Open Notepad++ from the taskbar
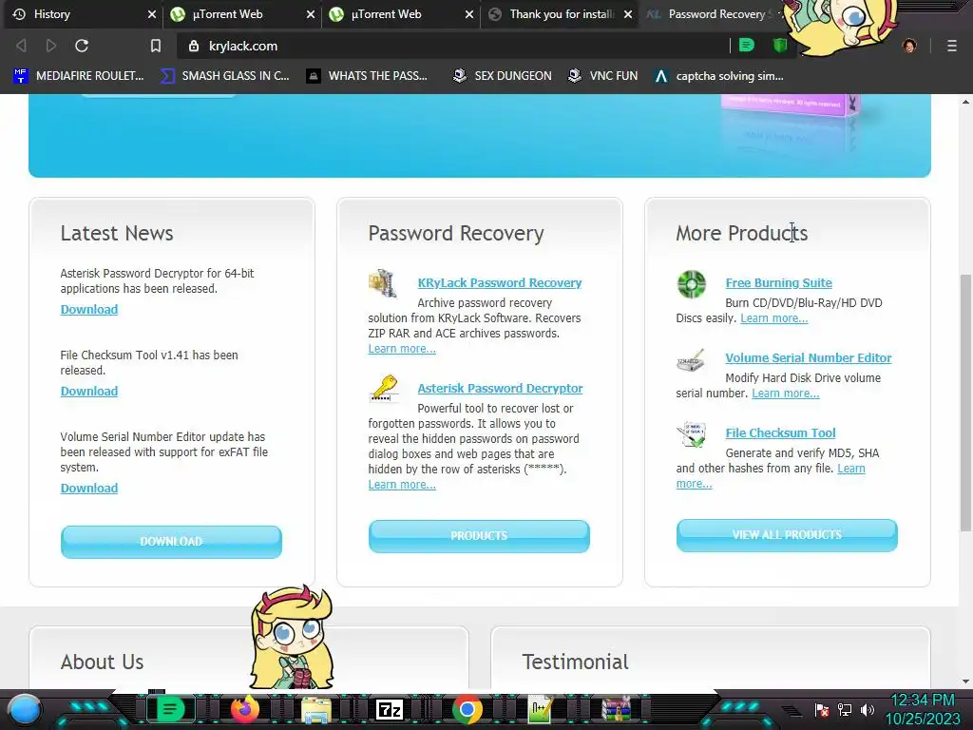This screenshot has height=730, width=973. coord(540,709)
